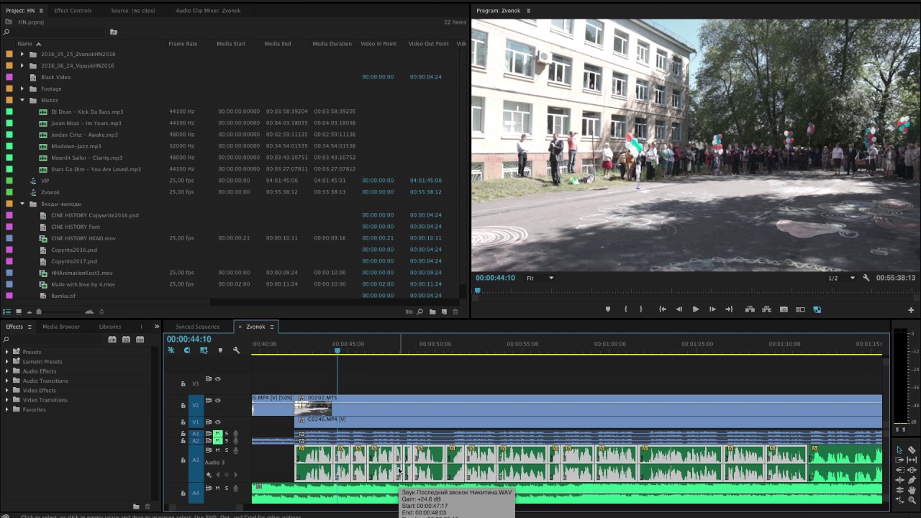Click the project panel find icon
The width and height of the screenshot is (921, 518).
(419, 312)
